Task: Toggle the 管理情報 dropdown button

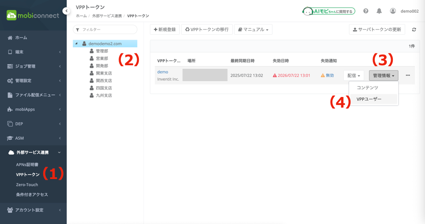Action: click(x=384, y=75)
